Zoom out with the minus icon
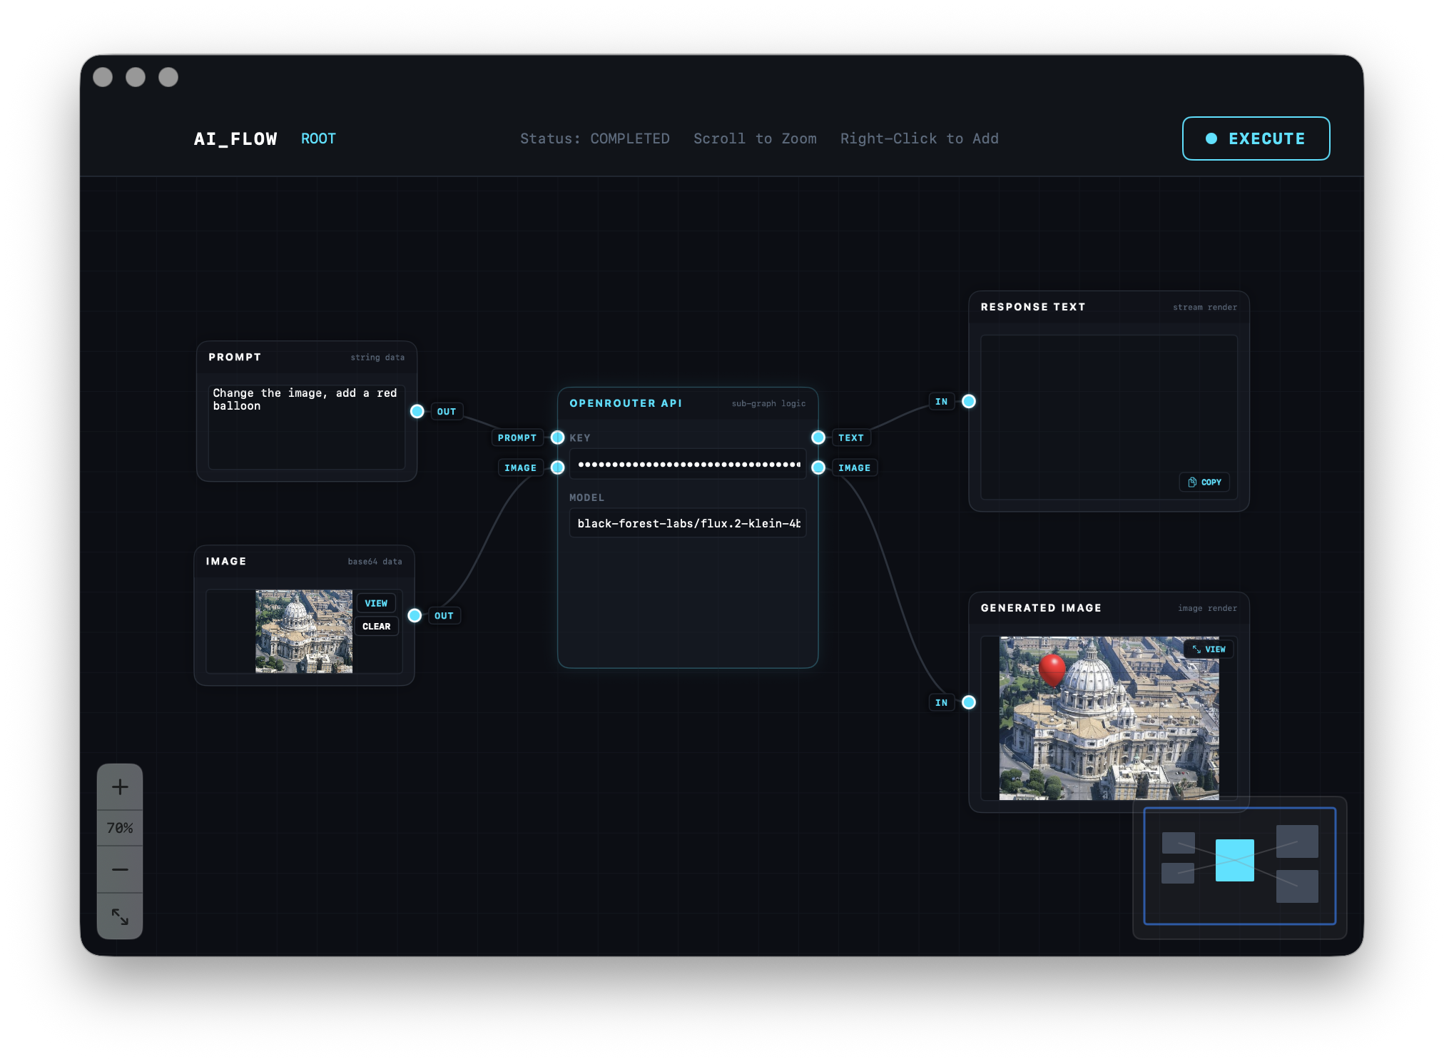 tap(120, 869)
